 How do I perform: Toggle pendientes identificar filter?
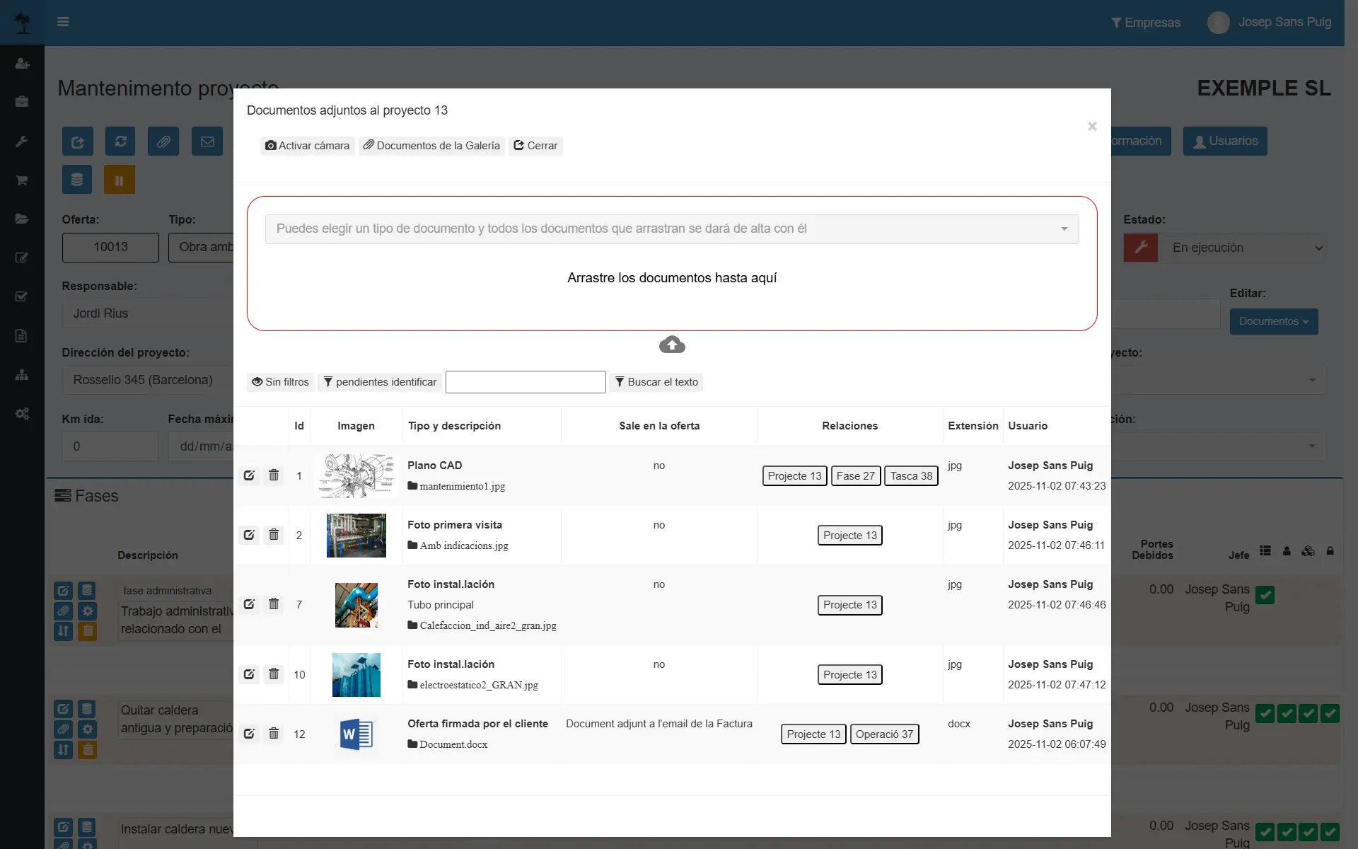coord(380,382)
